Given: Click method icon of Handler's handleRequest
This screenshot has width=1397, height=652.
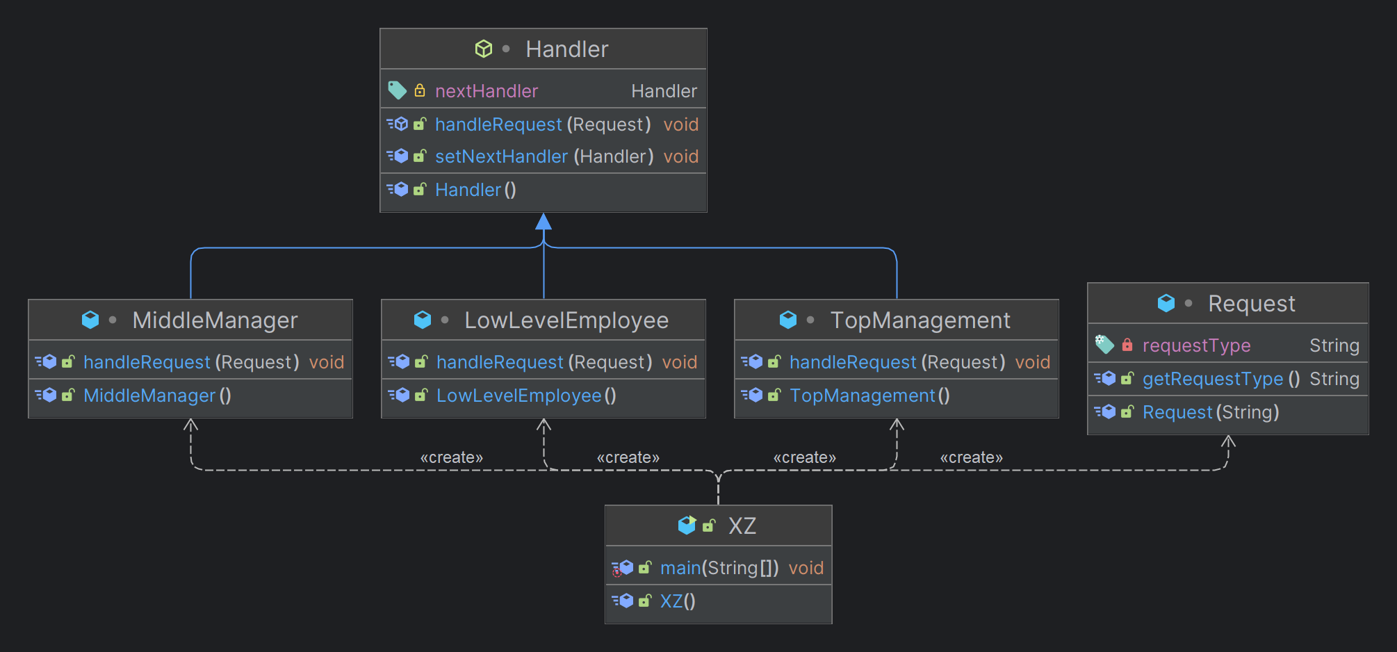Looking at the screenshot, I should point(398,124).
